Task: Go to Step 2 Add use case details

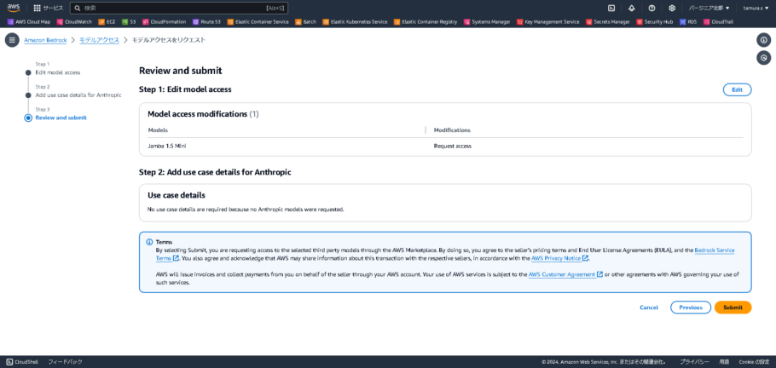Action: pyautogui.click(x=78, y=95)
